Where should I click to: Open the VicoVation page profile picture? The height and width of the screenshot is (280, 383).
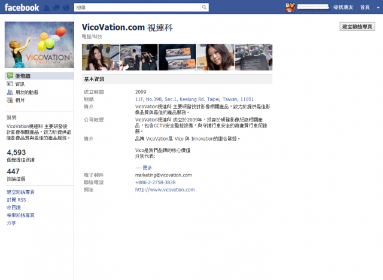click(x=39, y=45)
